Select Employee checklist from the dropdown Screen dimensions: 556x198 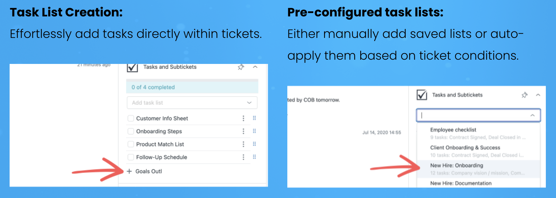pyautogui.click(x=478, y=133)
